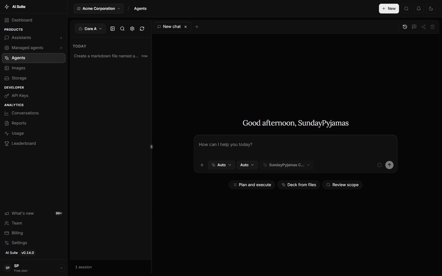Open the Team page
The height and width of the screenshot is (276, 442).
[x=34, y=223]
